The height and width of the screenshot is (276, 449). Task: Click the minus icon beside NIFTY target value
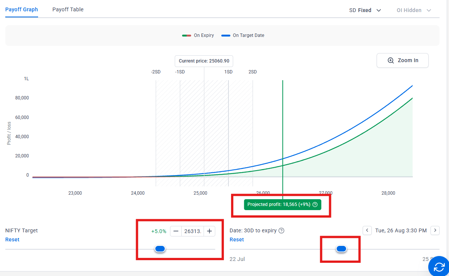click(176, 231)
